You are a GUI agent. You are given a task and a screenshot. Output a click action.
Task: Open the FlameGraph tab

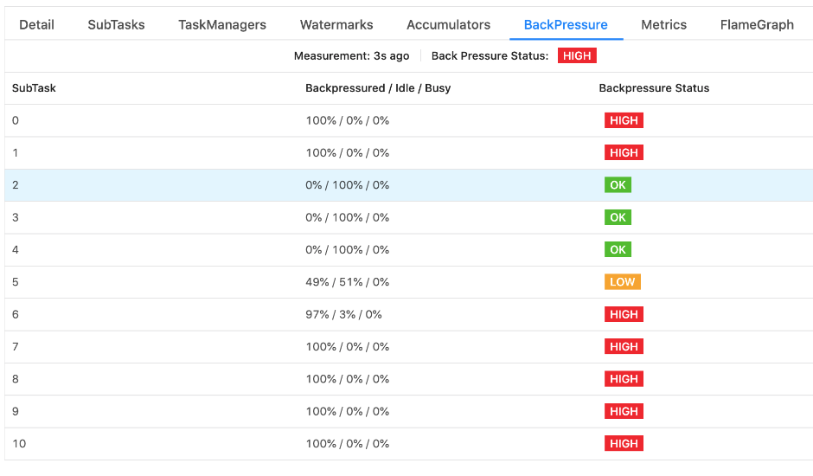(x=757, y=24)
